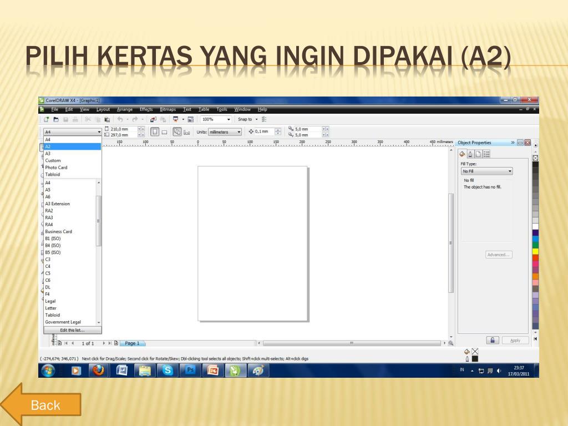This screenshot has height=426, width=568.
Task: Open the Arrange menu
Action: (x=125, y=109)
